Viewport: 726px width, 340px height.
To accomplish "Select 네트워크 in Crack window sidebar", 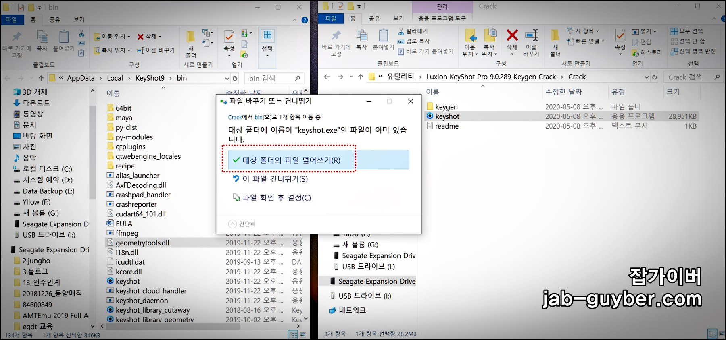I will 348,310.
